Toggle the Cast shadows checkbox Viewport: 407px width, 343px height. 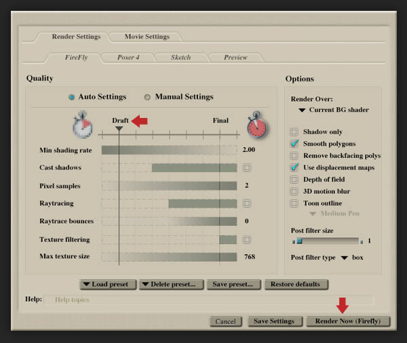point(247,167)
